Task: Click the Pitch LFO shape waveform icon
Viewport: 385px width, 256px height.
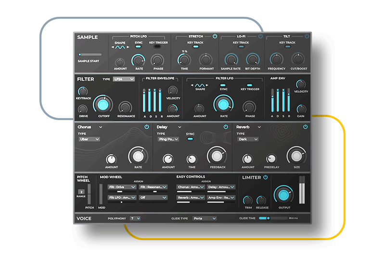Action: (120, 48)
